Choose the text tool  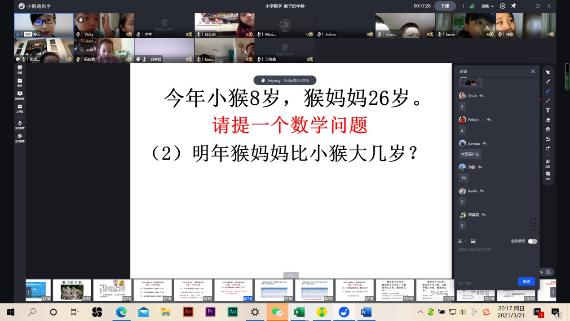pos(548,110)
